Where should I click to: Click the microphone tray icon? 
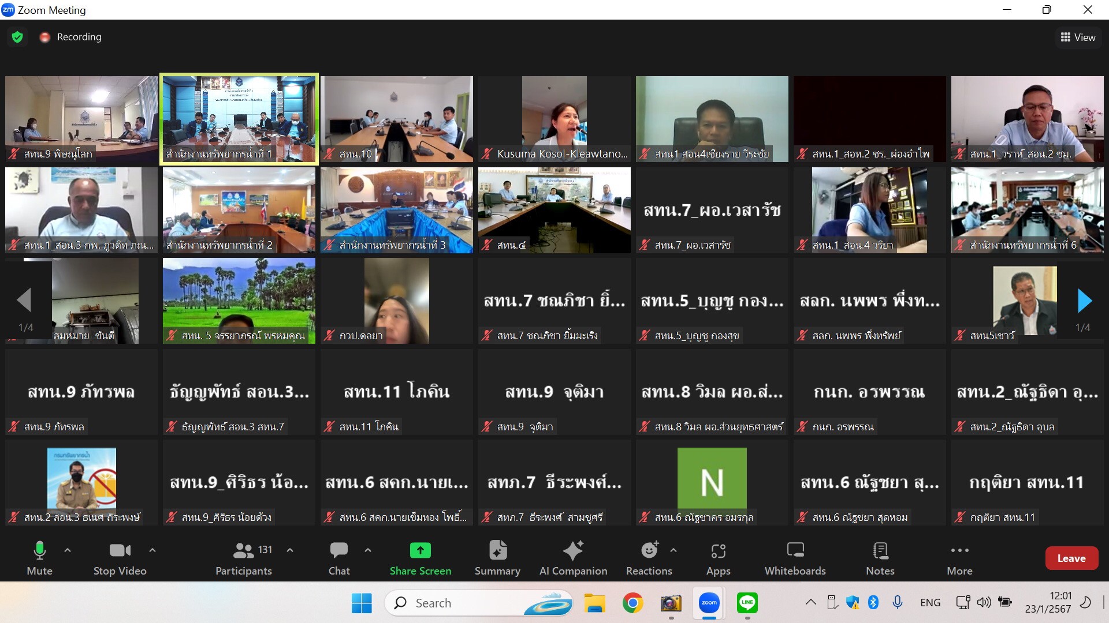click(x=897, y=603)
